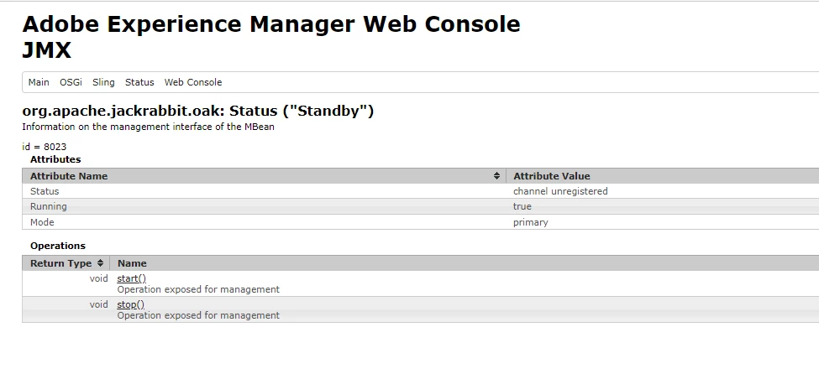This screenshot has width=819, height=379.
Task: Open the Web Console menu
Action: (x=193, y=82)
